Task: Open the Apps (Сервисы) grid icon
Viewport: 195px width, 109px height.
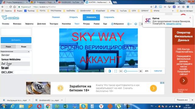Action: (2, 11)
